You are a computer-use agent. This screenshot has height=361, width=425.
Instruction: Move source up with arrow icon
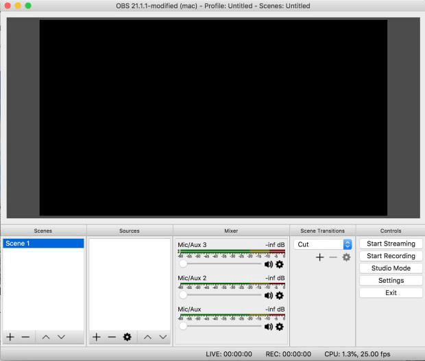click(x=147, y=337)
